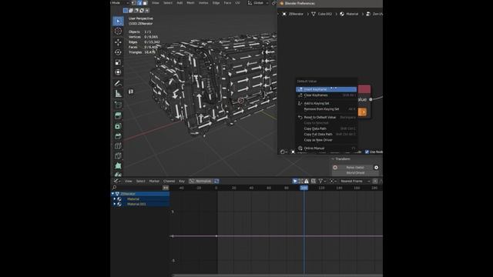The image size is (493, 277).
Task: Choose Copy as New Driver
Action: 326,140
